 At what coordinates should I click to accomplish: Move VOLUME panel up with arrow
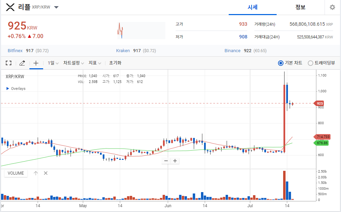36,173
